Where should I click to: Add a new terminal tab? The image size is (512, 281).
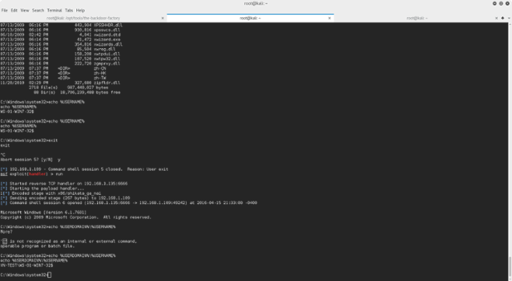[x=503, y=19]
